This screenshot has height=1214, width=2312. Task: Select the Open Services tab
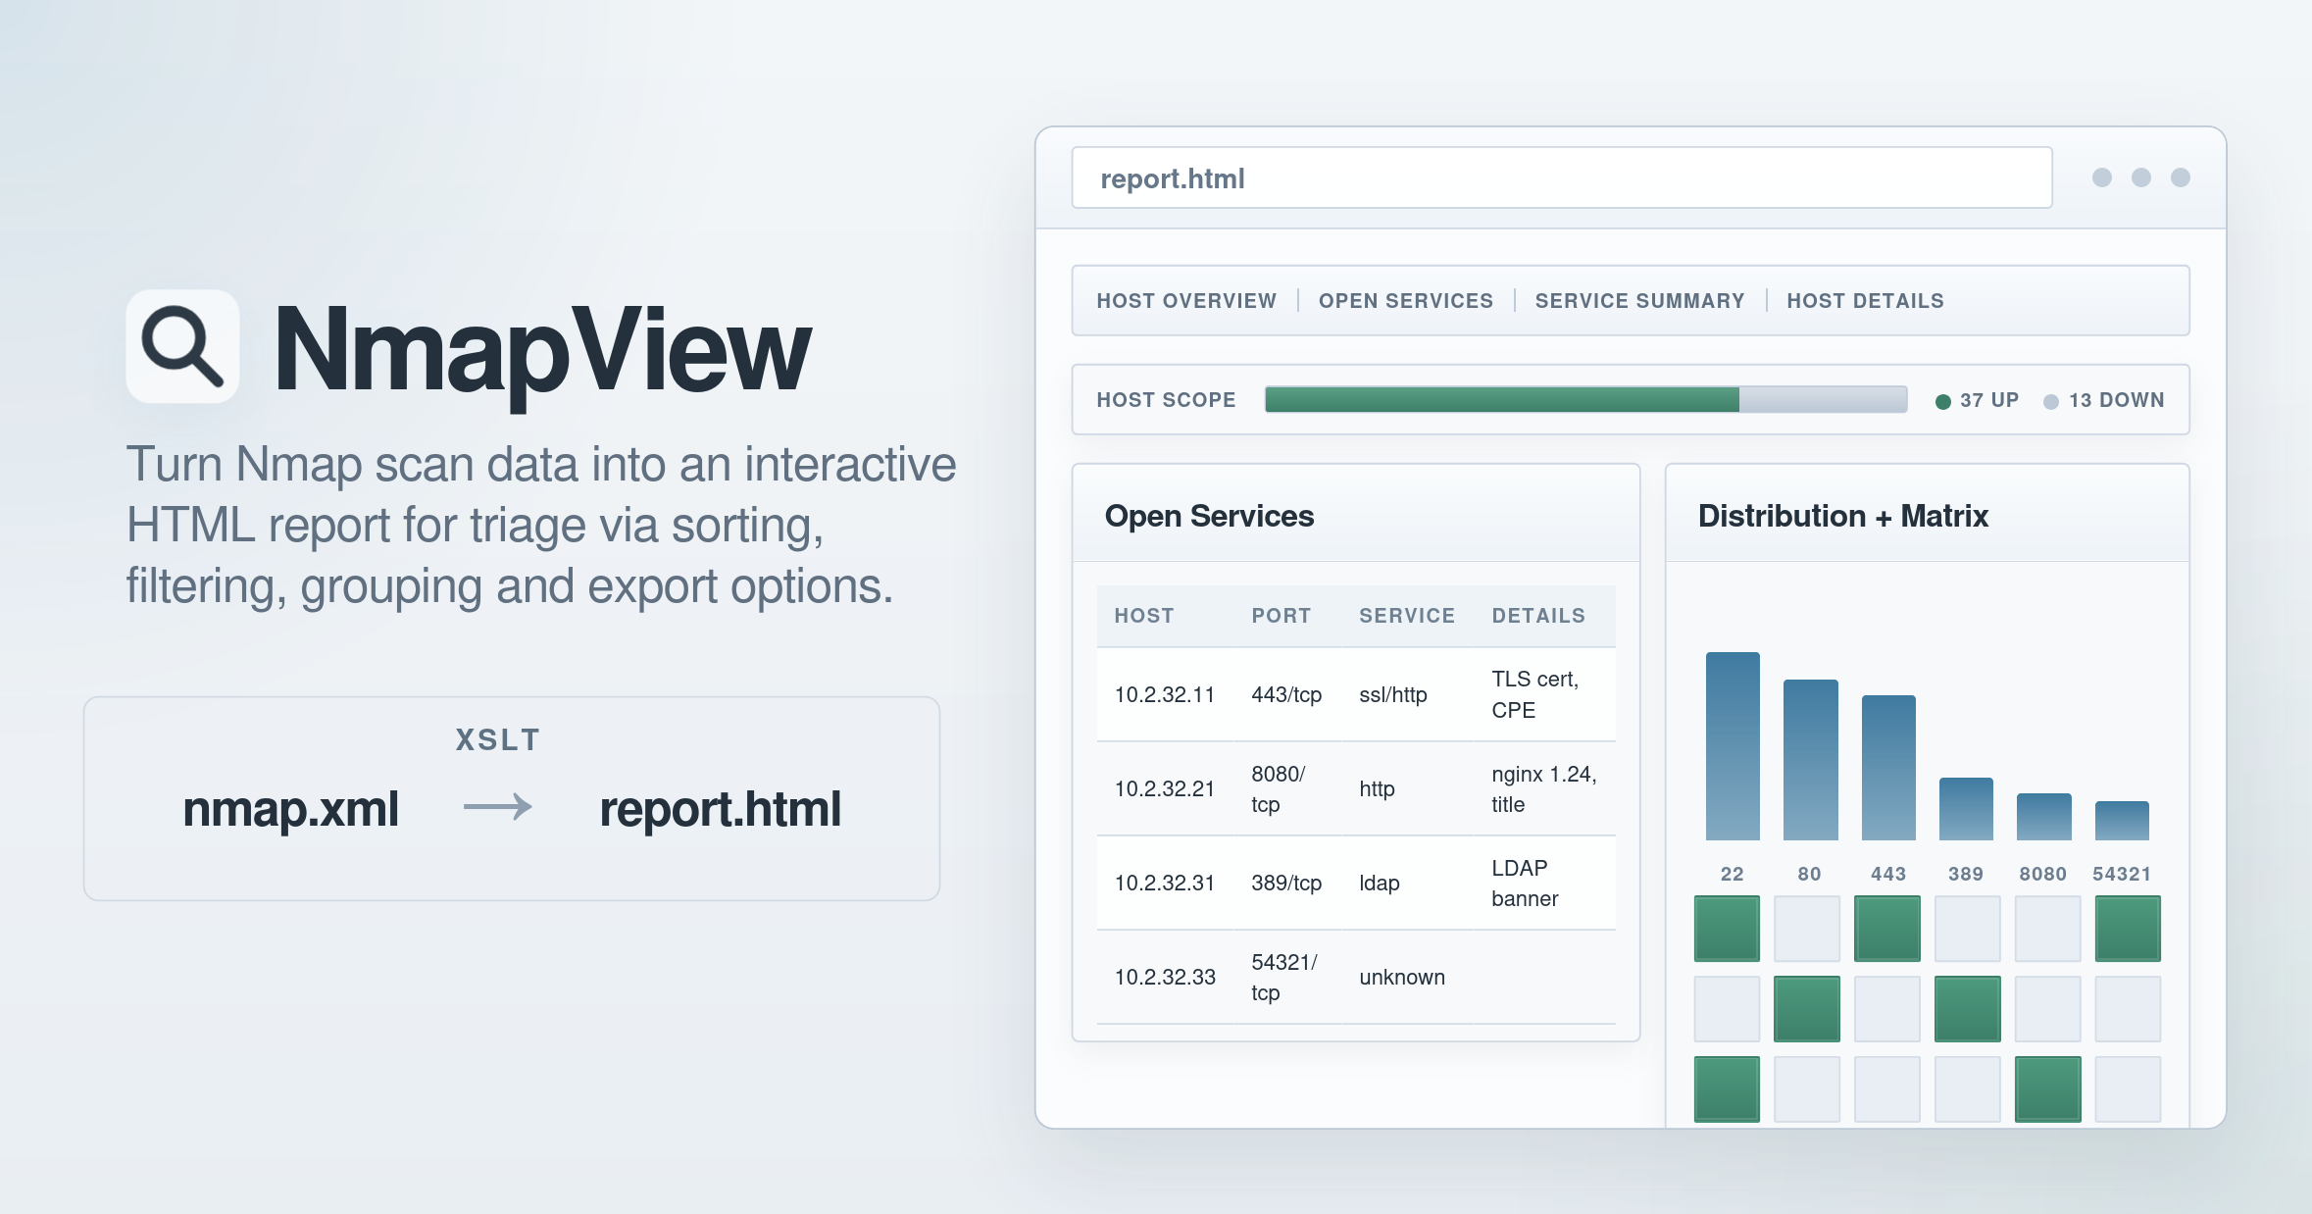pyautogui.click(x=1406, y=300)
